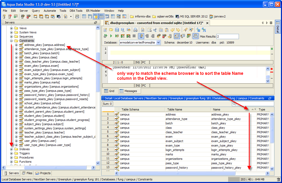Sort by the Table Name column header
This screenshot has width=282, height=183.
pos(188,109)
